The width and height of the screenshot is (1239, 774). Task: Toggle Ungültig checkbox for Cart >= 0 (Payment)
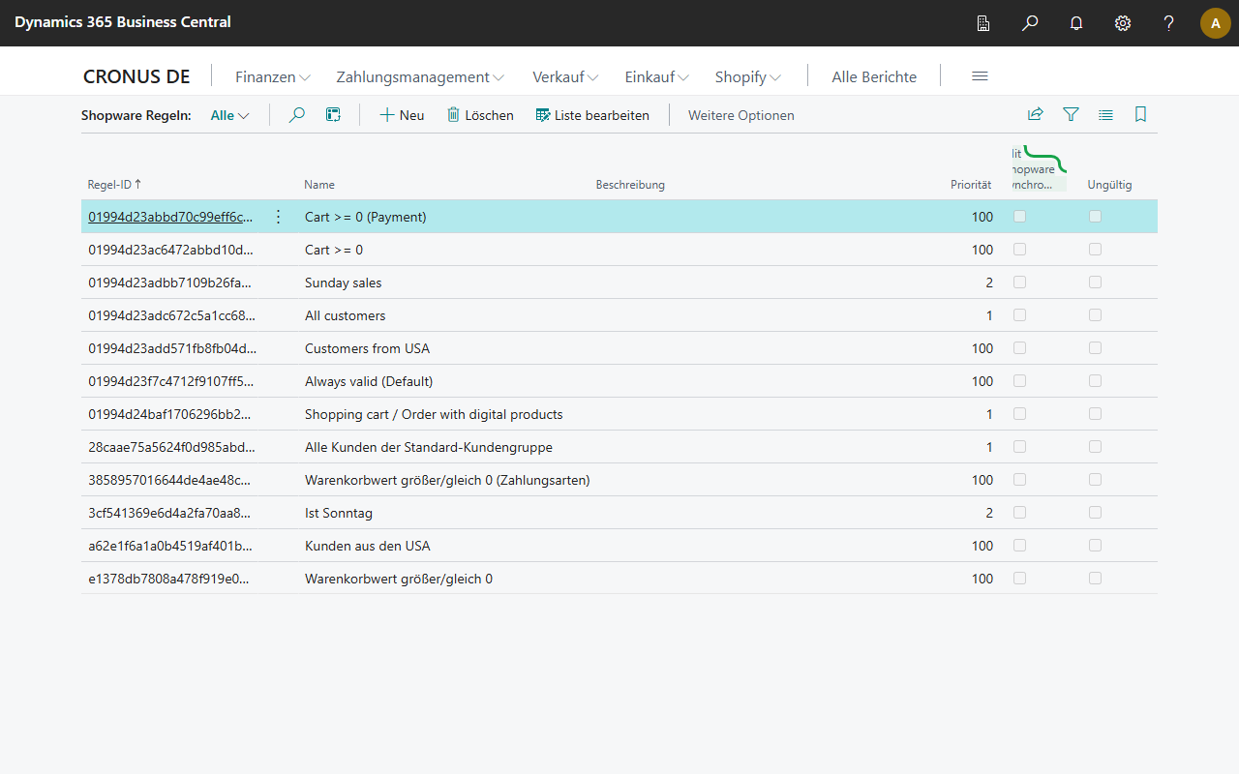pos(1095,217)
